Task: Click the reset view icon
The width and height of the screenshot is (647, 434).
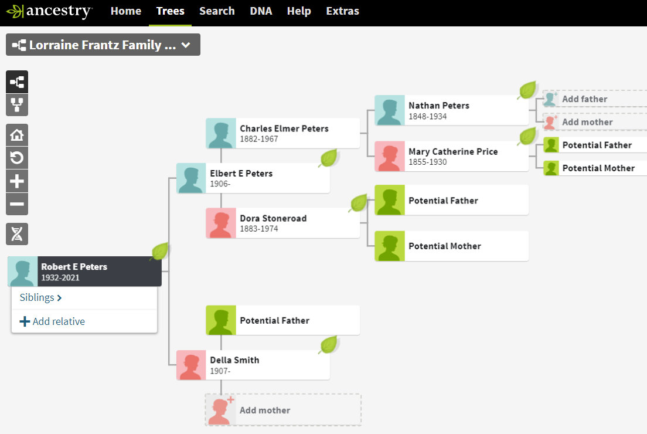Action: (17, 158)
